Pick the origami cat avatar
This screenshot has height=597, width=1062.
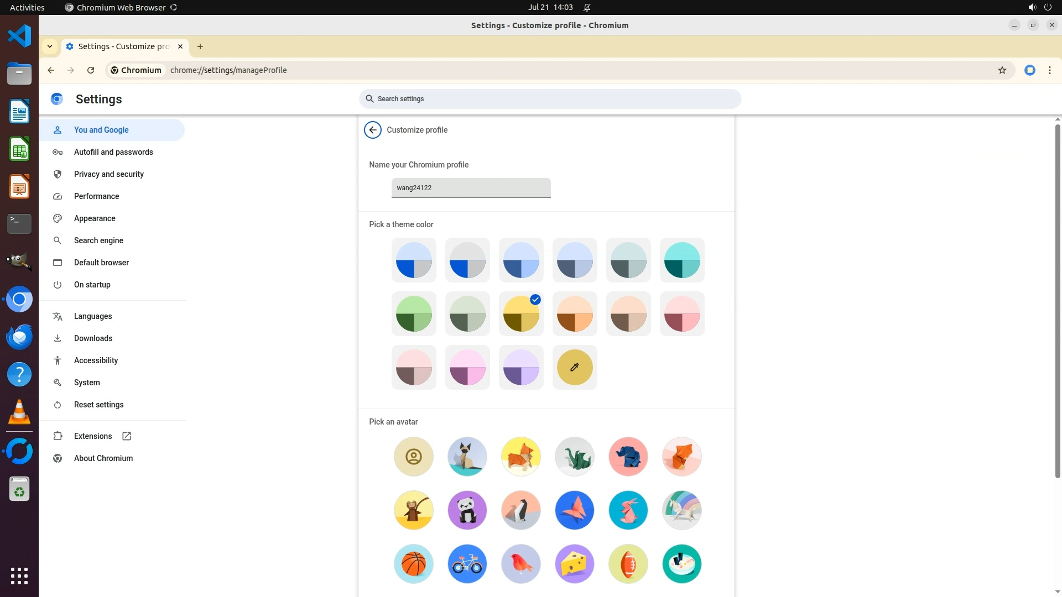(x=467, y=457)
